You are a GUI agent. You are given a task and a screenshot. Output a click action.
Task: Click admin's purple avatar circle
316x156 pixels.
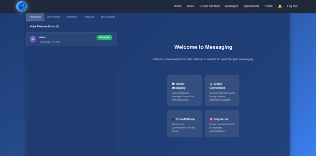33,39
